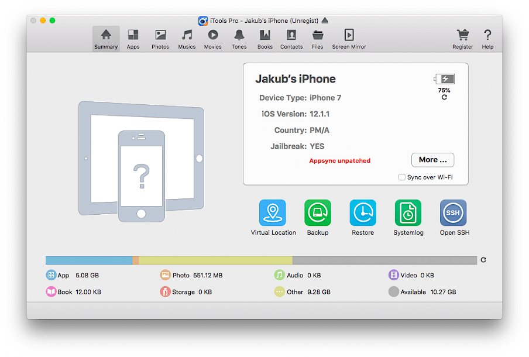
Task: Open Help question mark
Action: click(487, 35)
